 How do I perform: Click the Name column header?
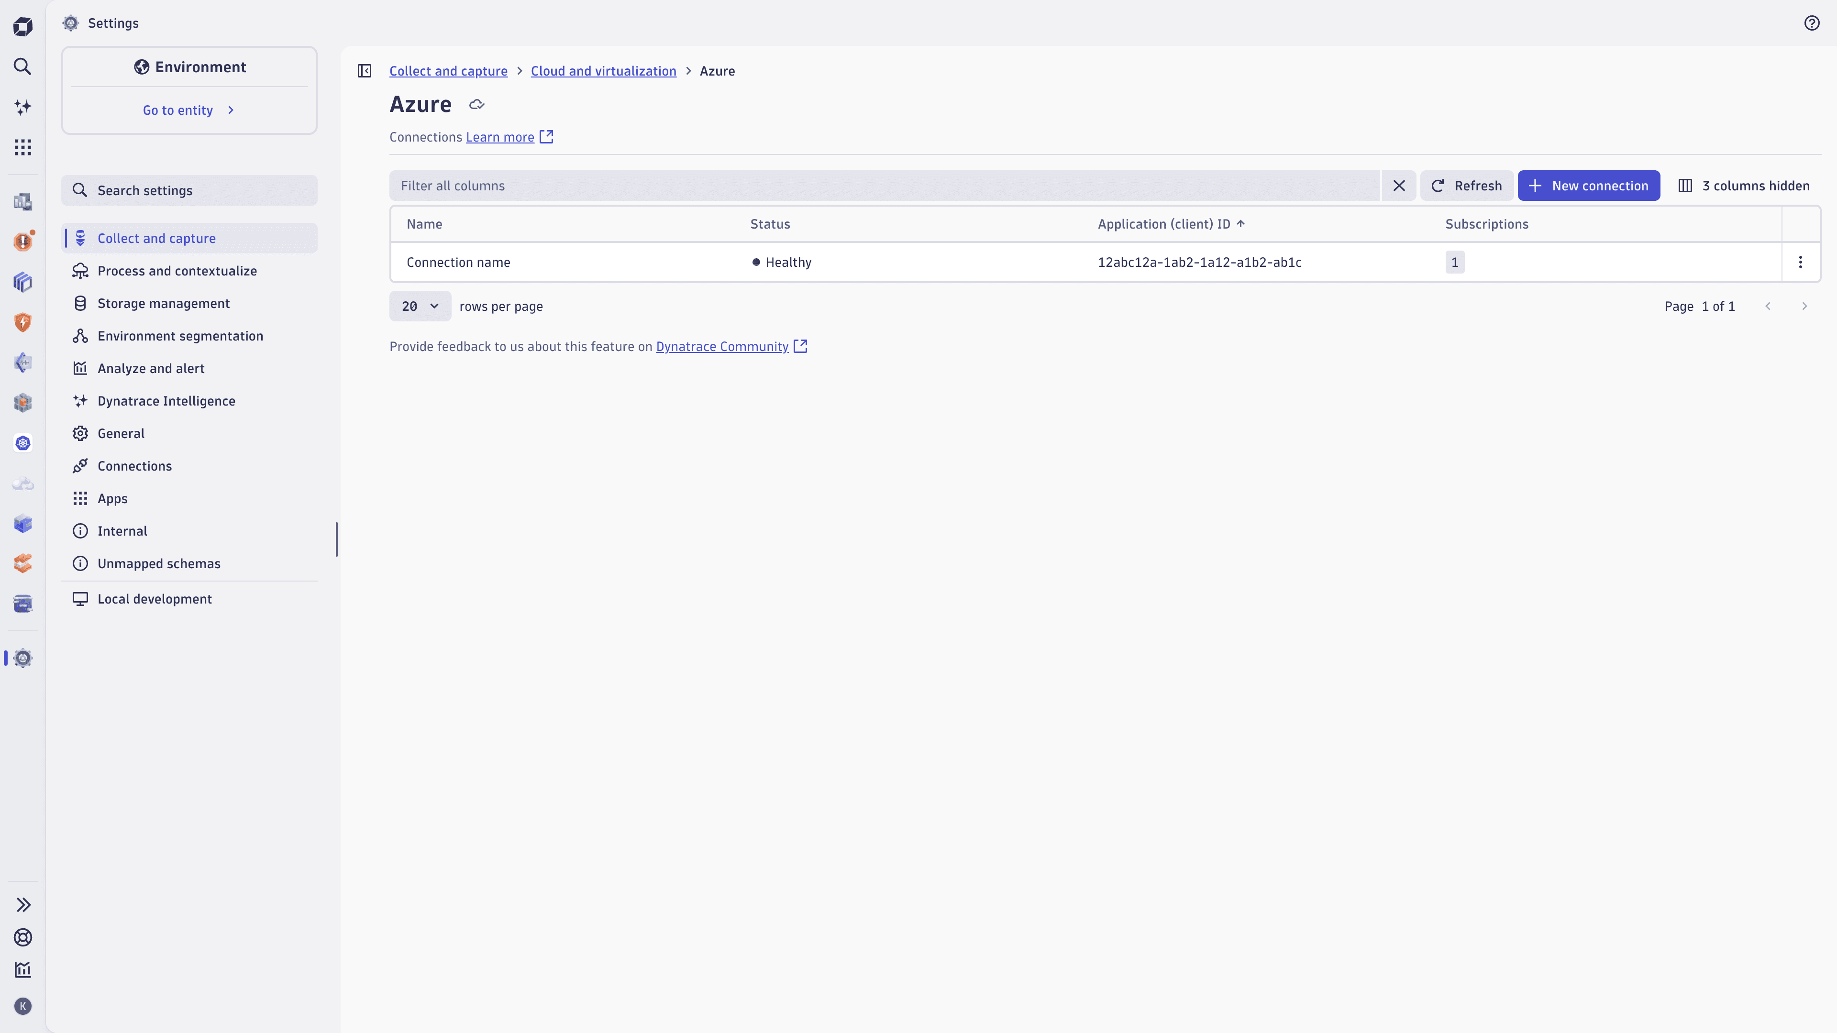[424, 224]
